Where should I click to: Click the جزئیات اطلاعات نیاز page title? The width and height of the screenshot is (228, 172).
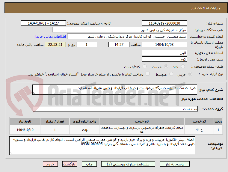pyautogui.click(x=206, y=8)
